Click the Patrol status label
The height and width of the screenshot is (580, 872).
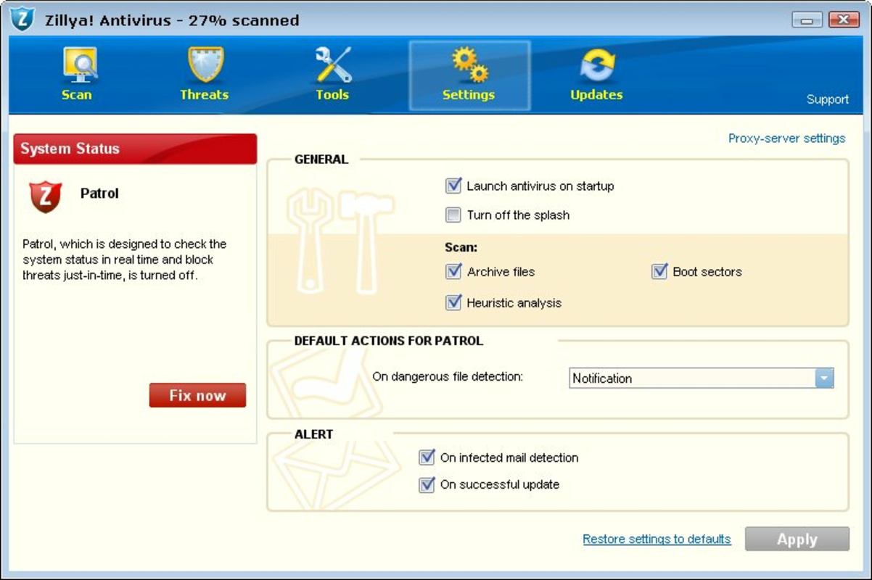click(x=99, y=193)
